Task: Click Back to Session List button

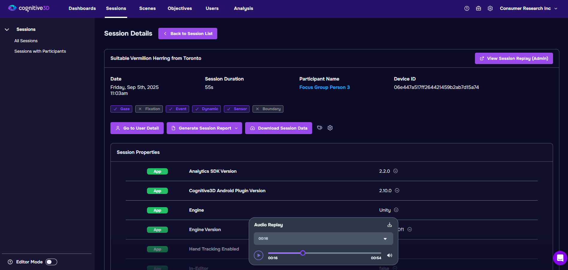Action: pos(188,34)
